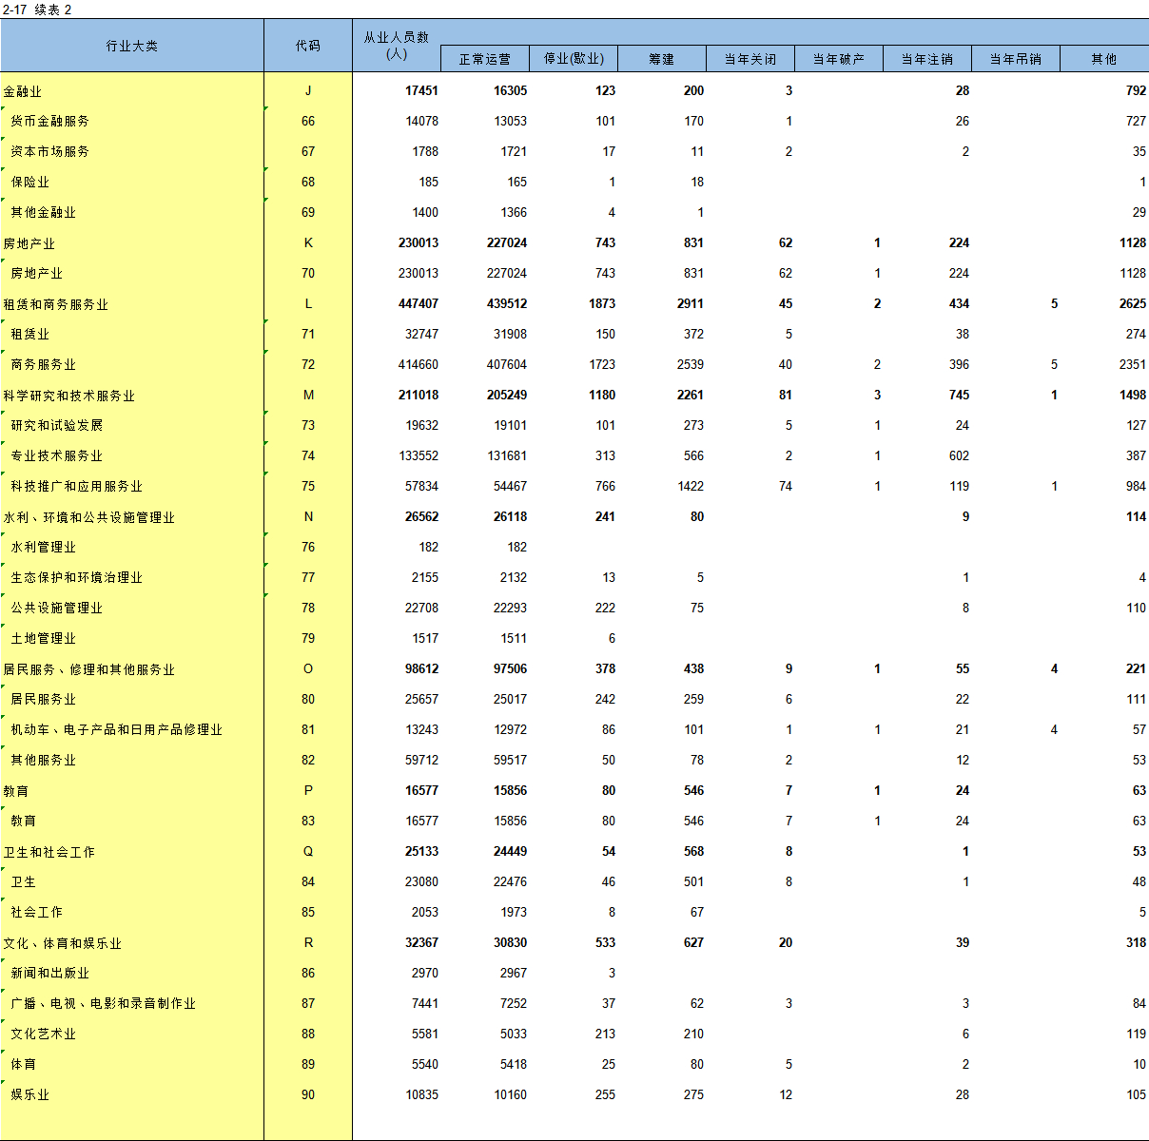The width and height of the screenshot is (1149, 1141).
Task: Select the 社会工作 cell
Action: 132,913
